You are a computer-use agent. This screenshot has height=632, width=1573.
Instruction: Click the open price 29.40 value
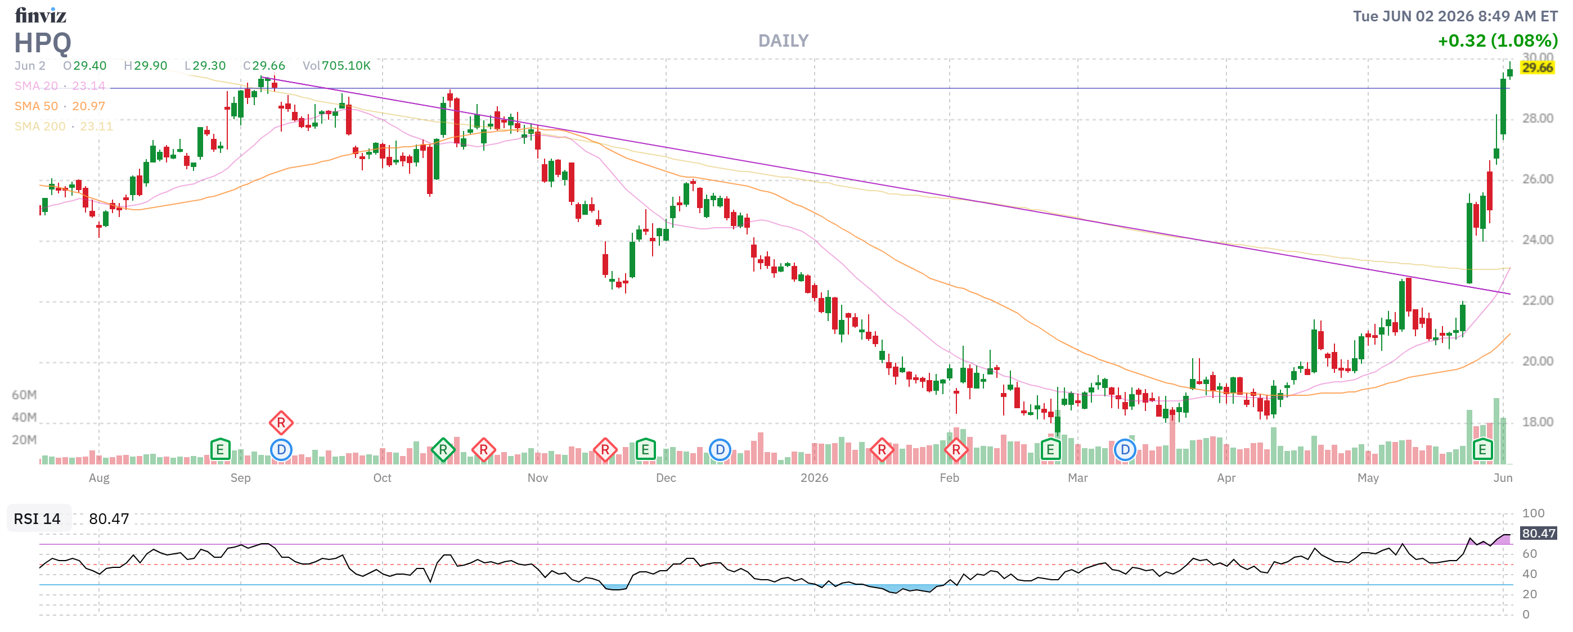point(90,65)
